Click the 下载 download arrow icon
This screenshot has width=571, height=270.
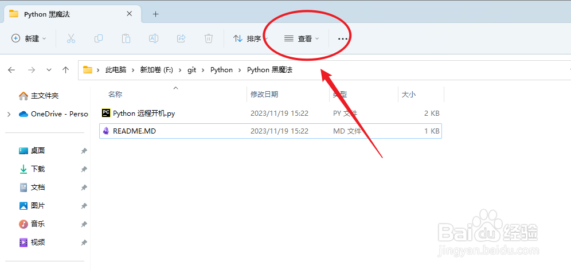click(24, 169)
